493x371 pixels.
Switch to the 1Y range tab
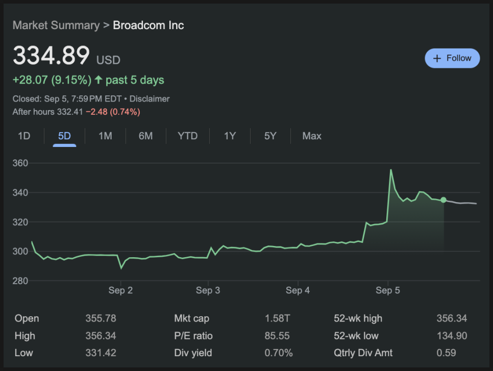tap(230, 136)
